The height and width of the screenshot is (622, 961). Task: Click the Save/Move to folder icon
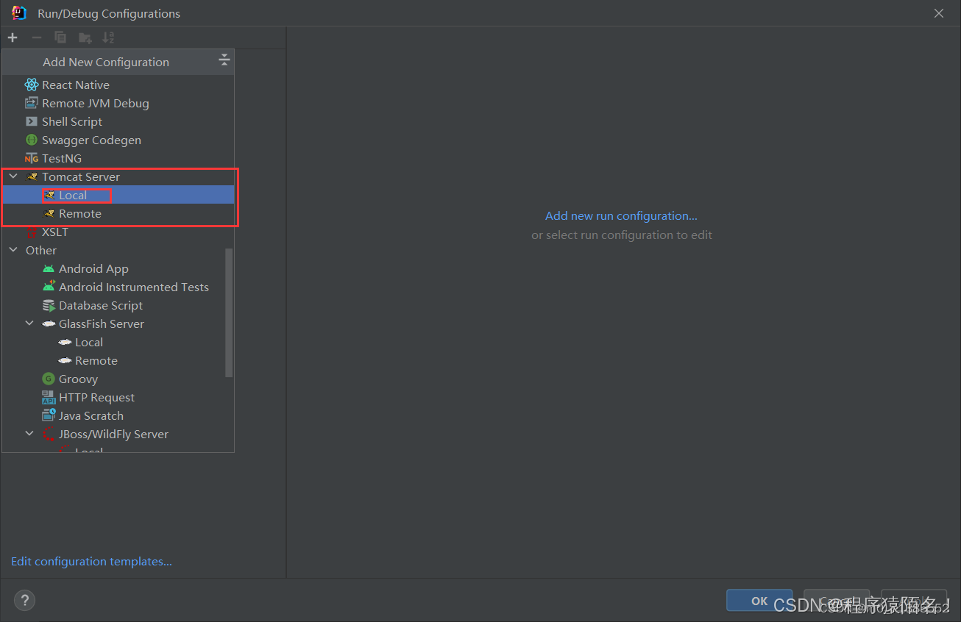click(85, 37)
